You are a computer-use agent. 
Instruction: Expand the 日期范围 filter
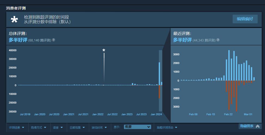[x=77, y=127]
